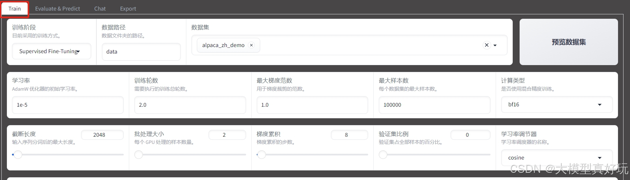
Task: Click the 批处理大小 slider handle
Action: click(x=138, y=155)
